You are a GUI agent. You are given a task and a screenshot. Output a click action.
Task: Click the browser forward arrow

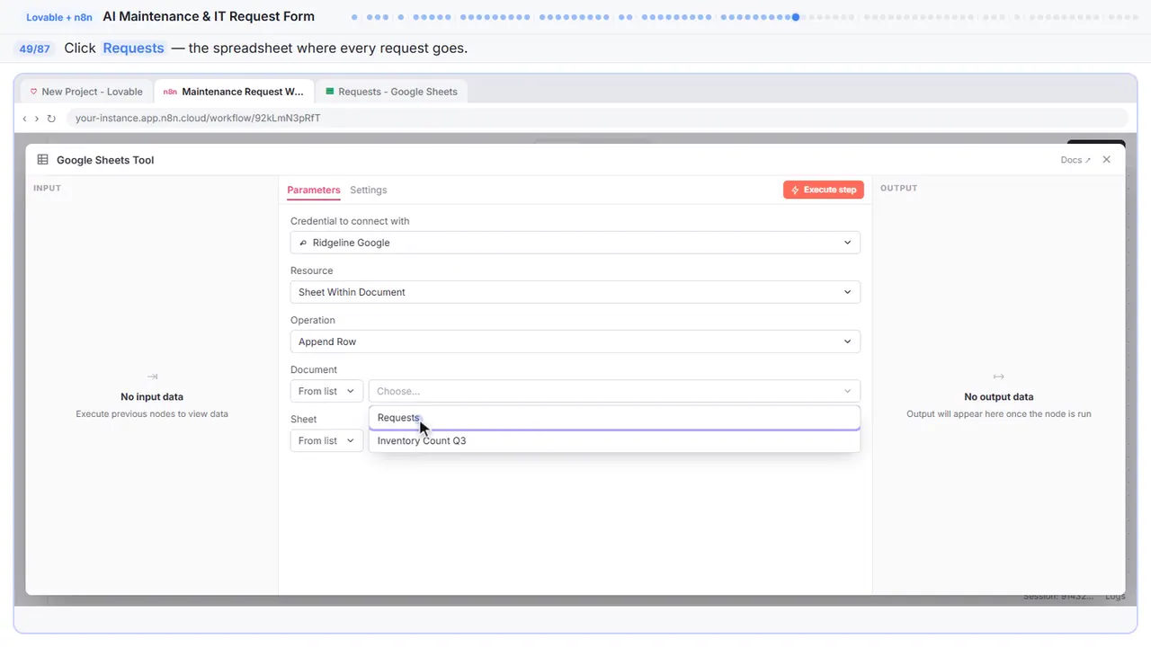pos(37,119)
